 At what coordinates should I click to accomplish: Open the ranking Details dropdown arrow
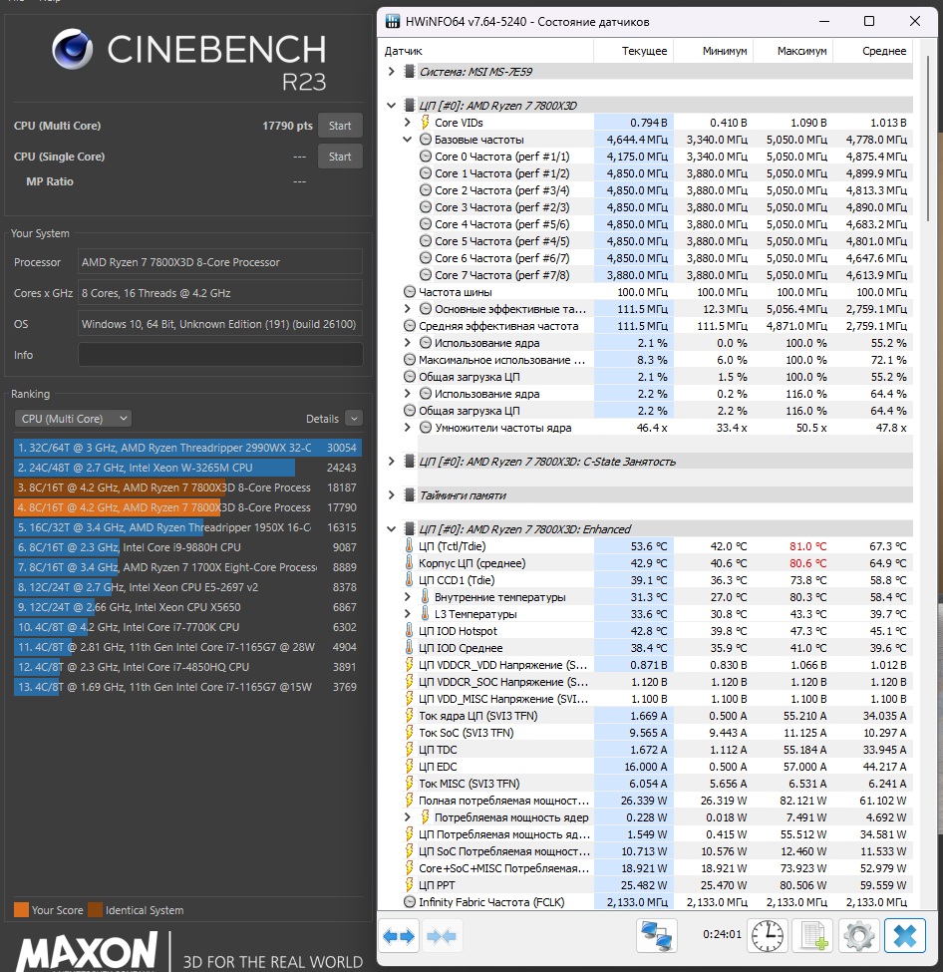[354, 419]
